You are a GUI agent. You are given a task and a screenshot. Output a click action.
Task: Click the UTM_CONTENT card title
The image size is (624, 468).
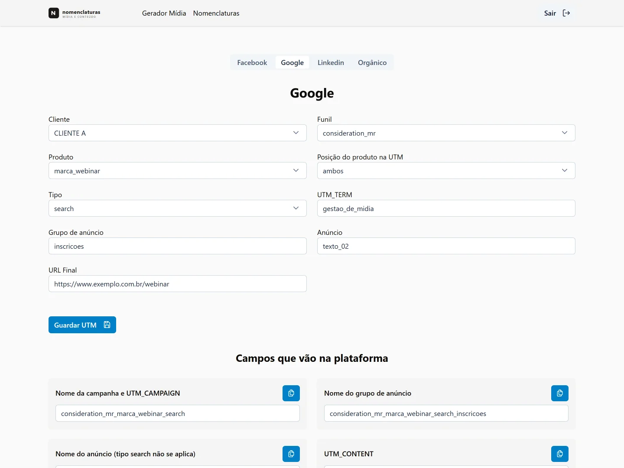pos(349,454)
